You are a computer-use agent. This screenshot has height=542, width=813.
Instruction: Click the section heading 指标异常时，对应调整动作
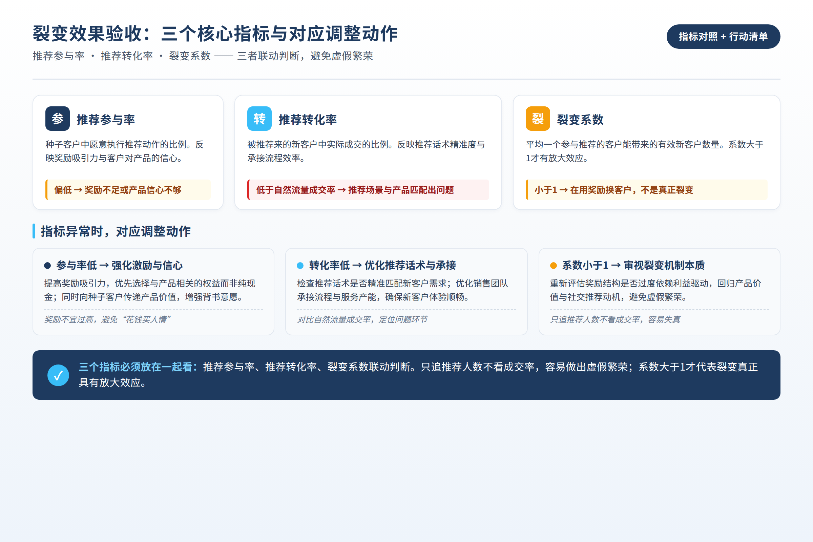point(116,231)
